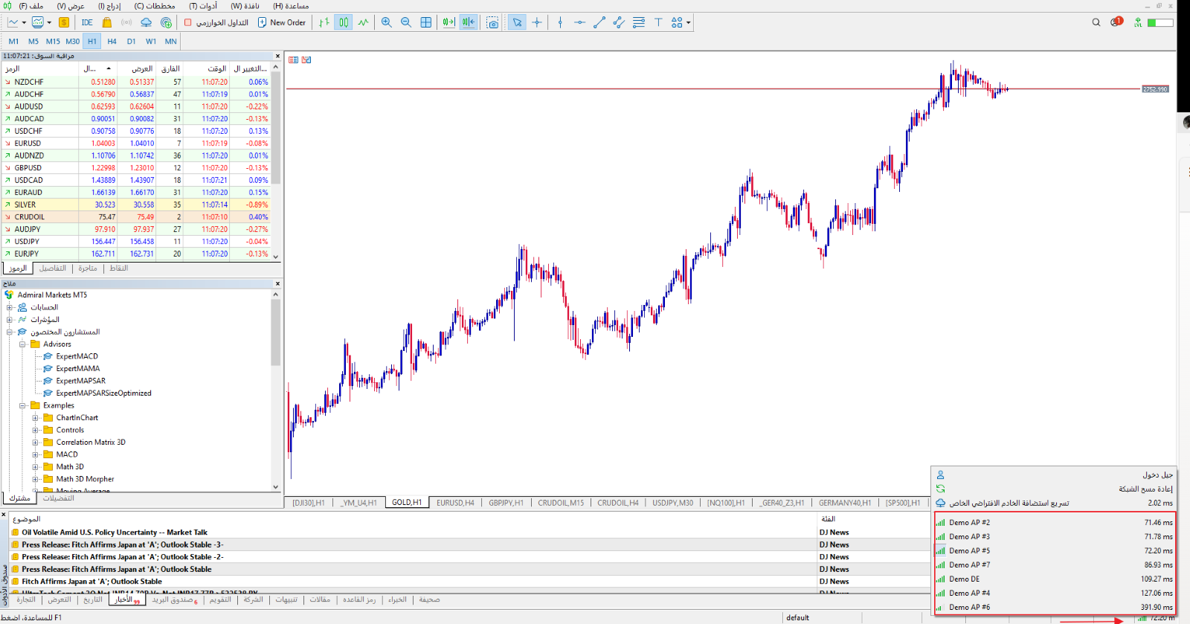Screen dimensions: 1190x624
Task: Collapse the Examples folder
Action: [22, 406]
